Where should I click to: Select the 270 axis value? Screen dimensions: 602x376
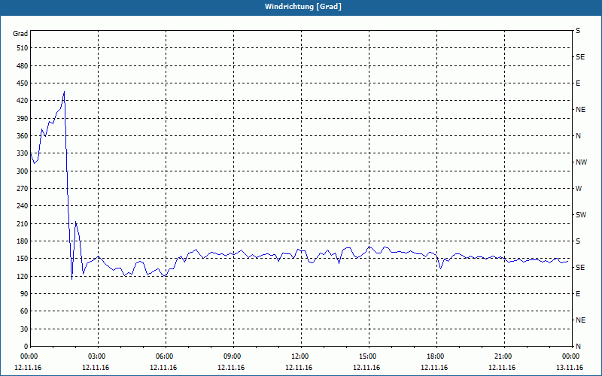pos(23,189)
